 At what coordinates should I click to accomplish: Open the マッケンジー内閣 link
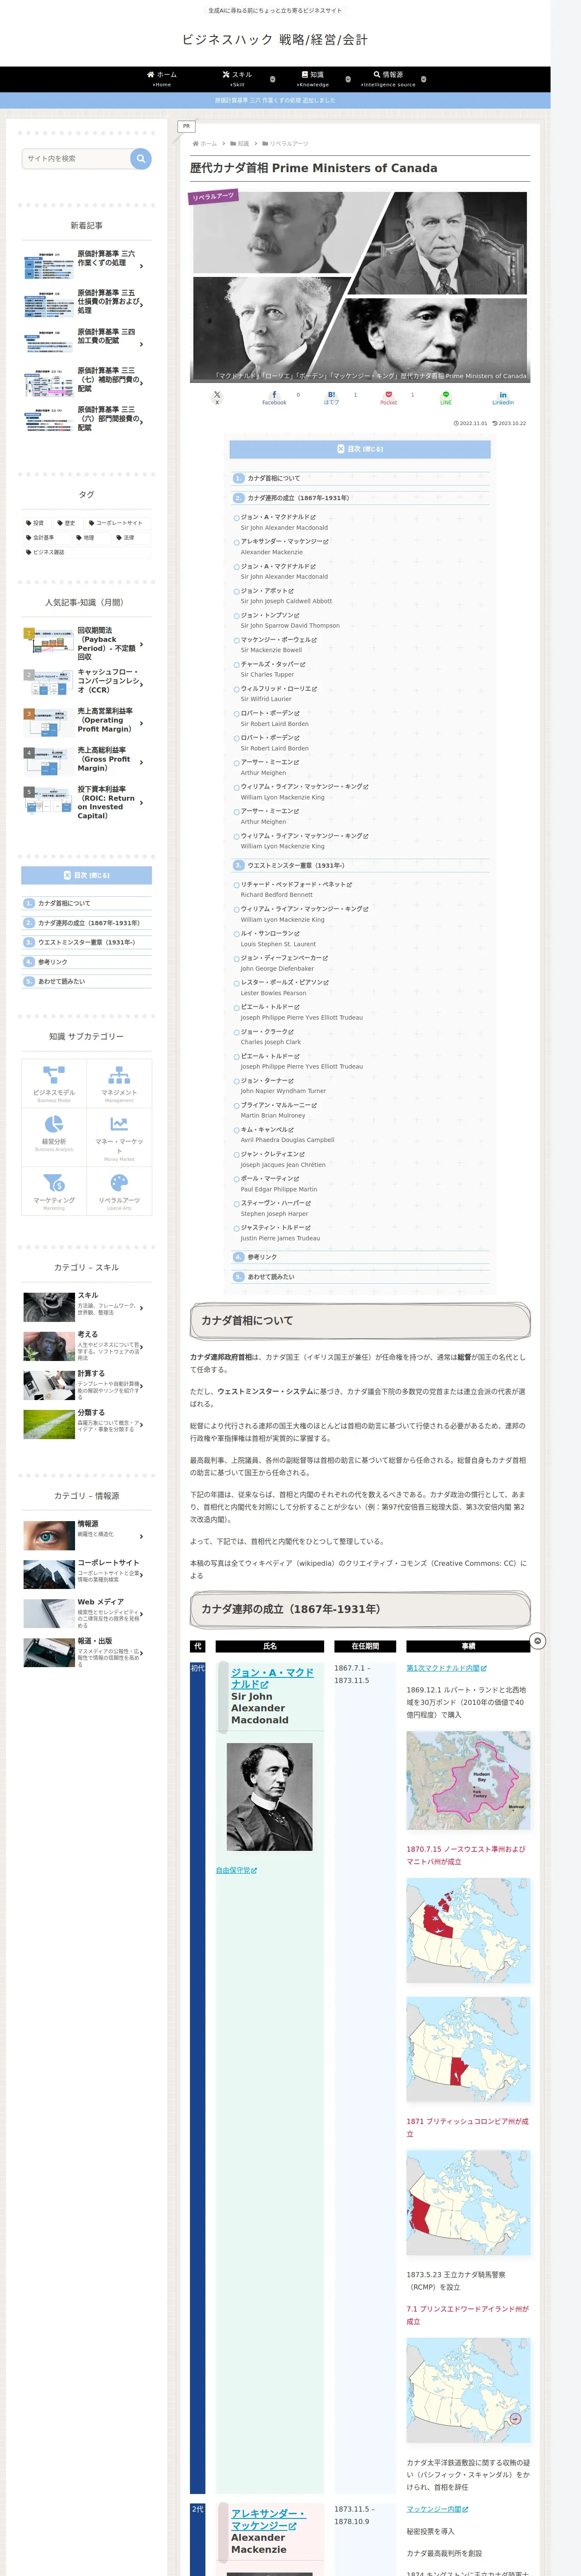click(x=437, y=2509)
